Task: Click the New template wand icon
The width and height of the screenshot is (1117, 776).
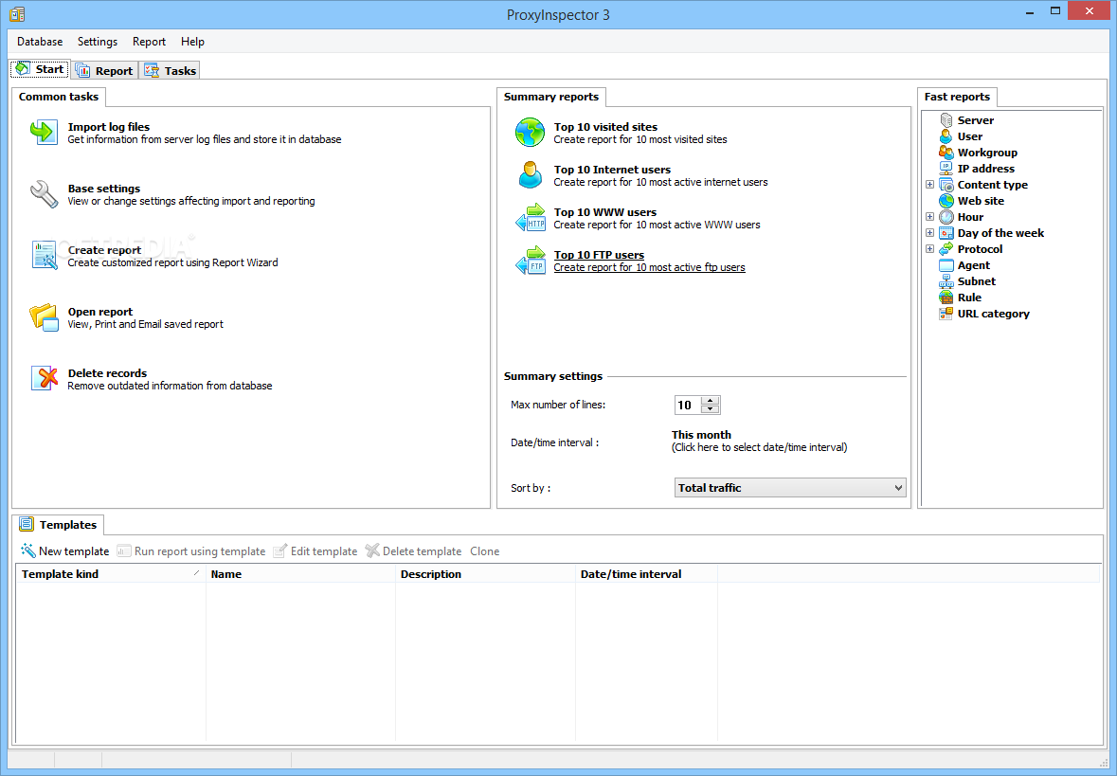Action: tap(27, 550)
